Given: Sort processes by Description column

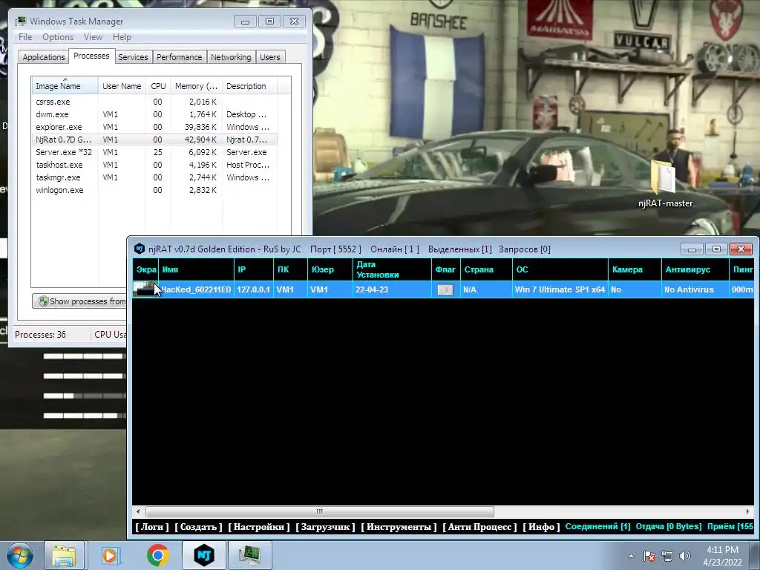Looking at the screenshot, I should point(249,86).
